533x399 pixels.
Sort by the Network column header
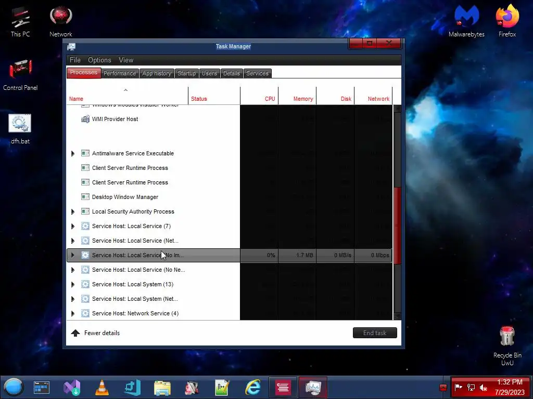pos(374,96)
